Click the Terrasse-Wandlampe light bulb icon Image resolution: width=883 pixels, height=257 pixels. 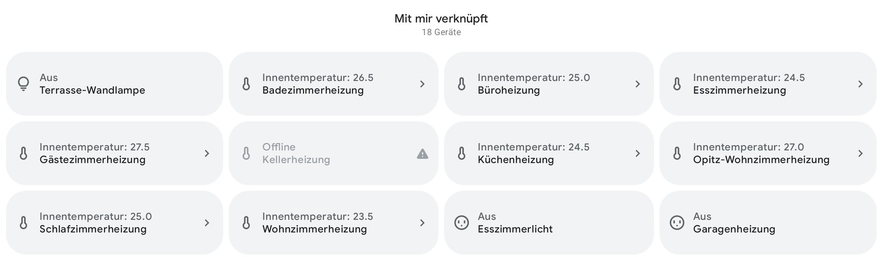[x=23, y=84]
